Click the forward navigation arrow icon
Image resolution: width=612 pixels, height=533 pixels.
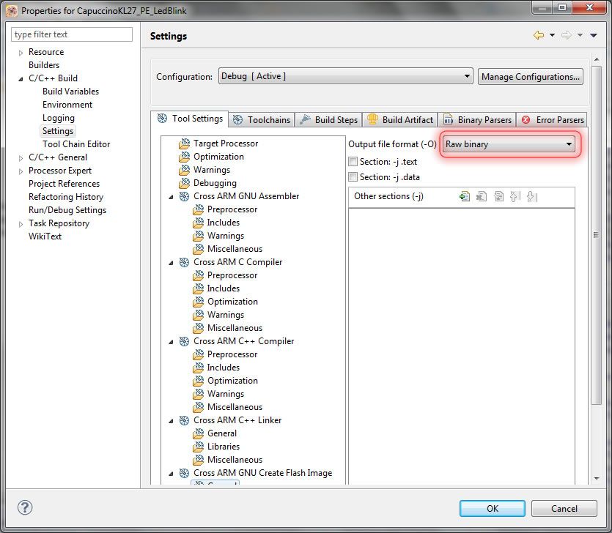(x=567, y=35)
